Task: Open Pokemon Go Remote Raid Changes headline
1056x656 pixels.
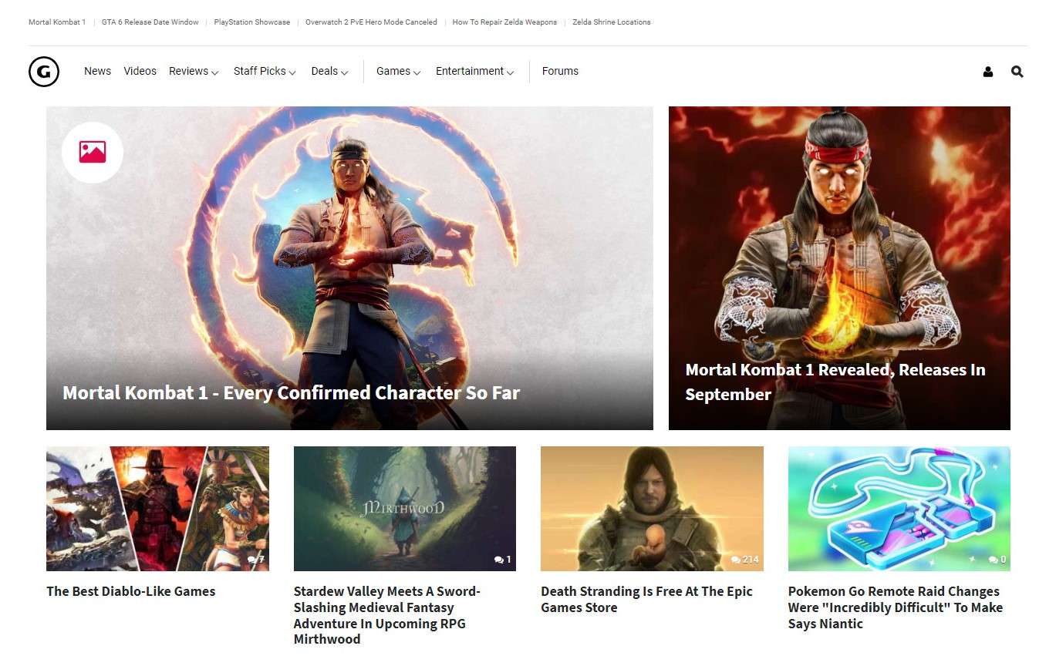Action: click(896, 607)
